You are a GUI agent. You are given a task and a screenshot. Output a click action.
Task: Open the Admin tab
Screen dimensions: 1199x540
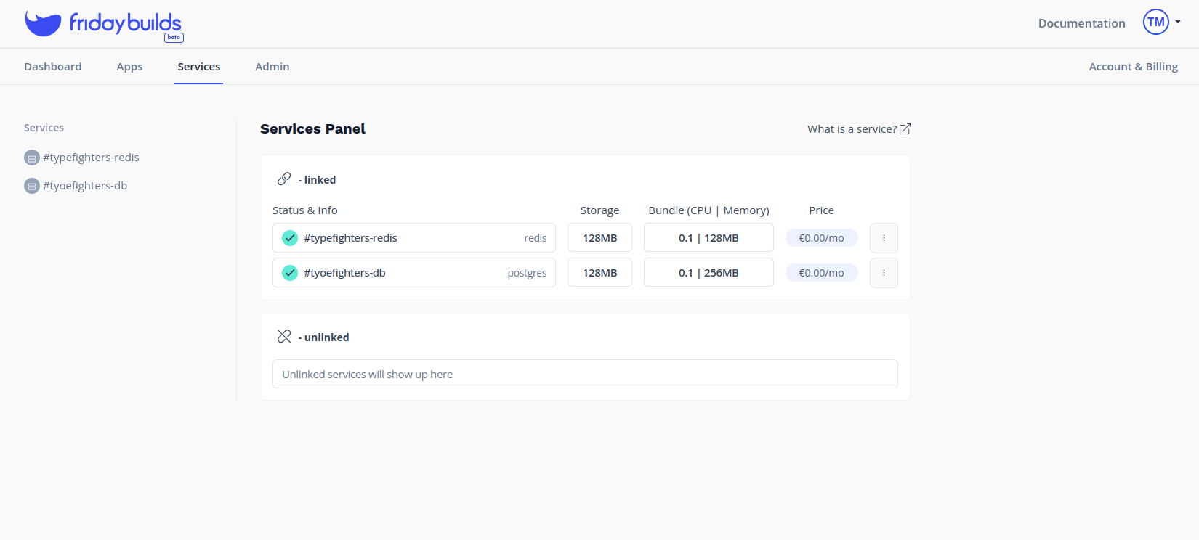point(272,67)
